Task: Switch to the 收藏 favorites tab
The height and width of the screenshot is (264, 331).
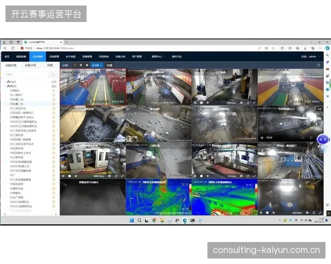Action: [50, 65]
